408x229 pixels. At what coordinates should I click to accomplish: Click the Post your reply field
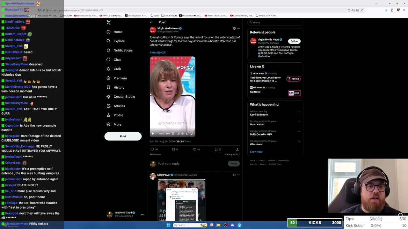click(192, 163)
